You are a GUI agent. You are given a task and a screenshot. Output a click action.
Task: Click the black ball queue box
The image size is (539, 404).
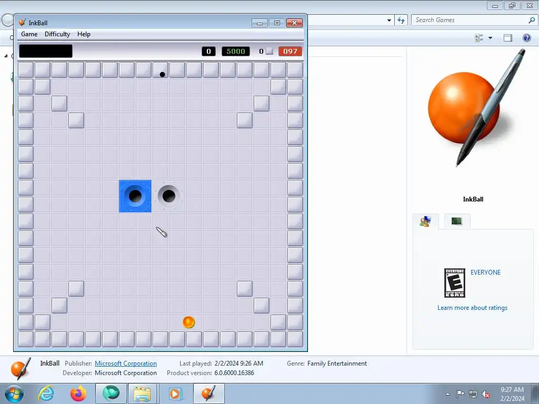[46, 51]
